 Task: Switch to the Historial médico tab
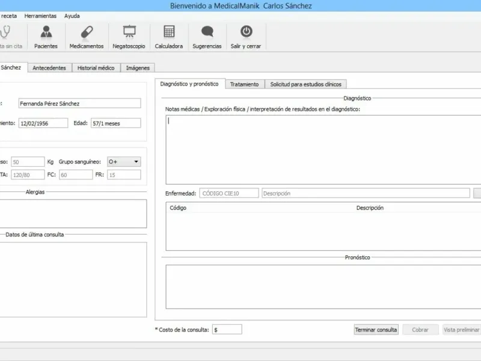pos(96,68)
